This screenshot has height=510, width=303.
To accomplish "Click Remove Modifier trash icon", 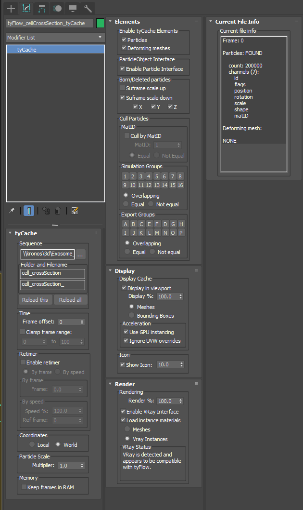I will pyautogui.click(x=58, y=211).
